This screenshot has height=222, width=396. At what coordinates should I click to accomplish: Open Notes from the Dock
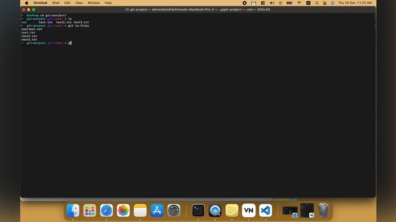click(140, 210)
